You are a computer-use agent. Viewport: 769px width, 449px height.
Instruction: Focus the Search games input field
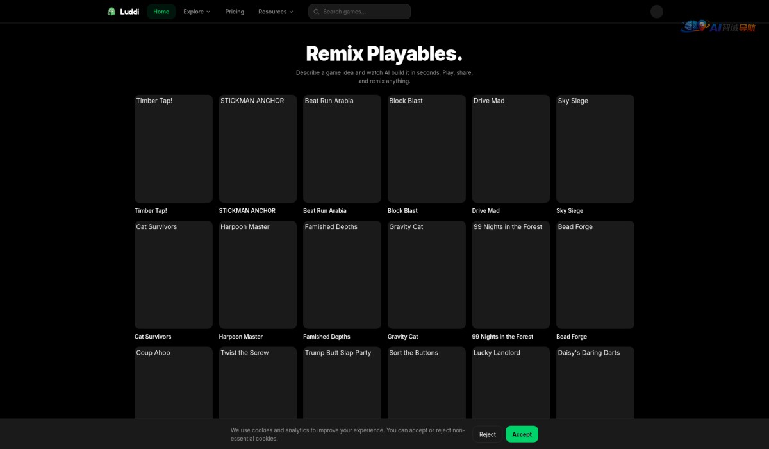point(360,12)
